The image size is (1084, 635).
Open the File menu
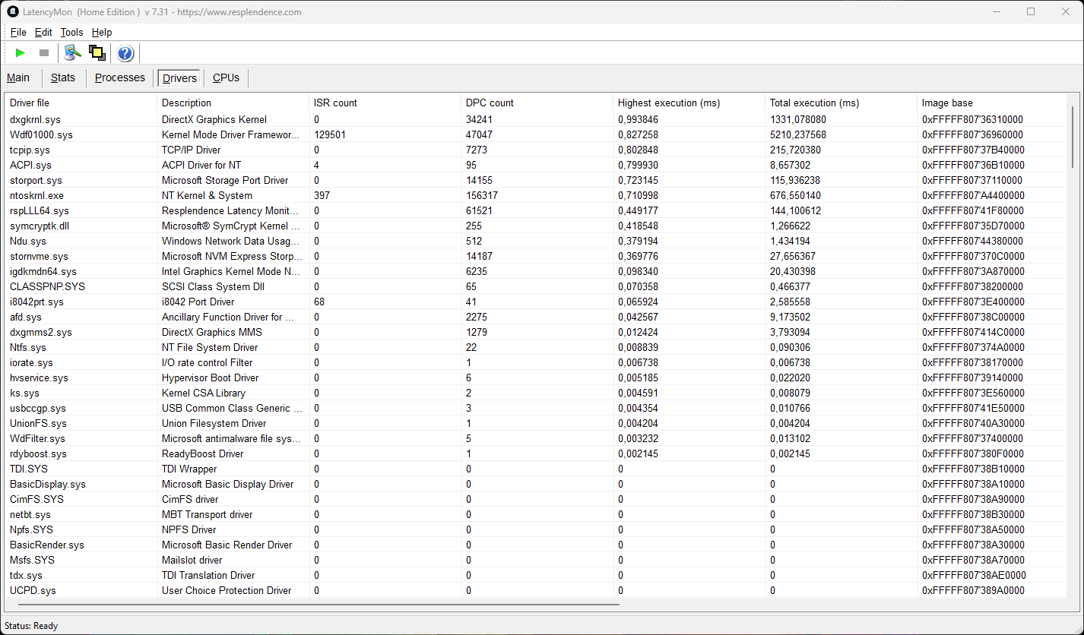18,32
